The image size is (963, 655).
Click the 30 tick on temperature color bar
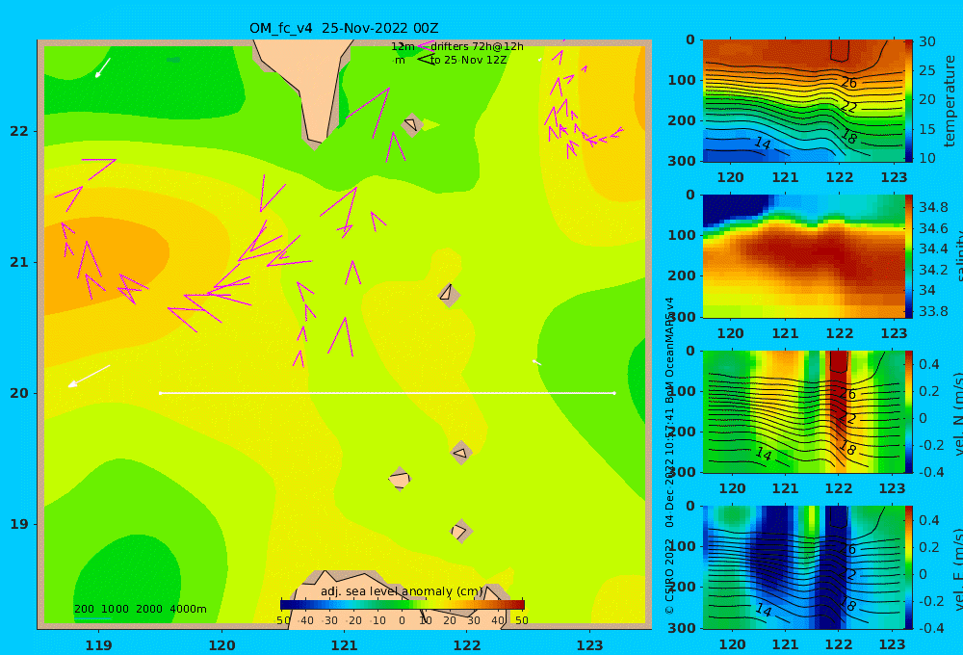[x=926, y=41]
